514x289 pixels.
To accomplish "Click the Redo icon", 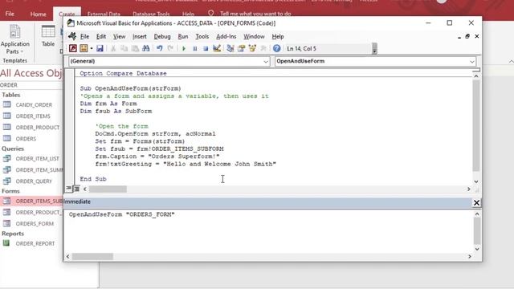I will tap(170, 48).
